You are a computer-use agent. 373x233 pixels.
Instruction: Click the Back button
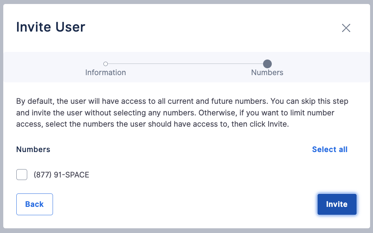pyautogui.click(x=34, y=204)
